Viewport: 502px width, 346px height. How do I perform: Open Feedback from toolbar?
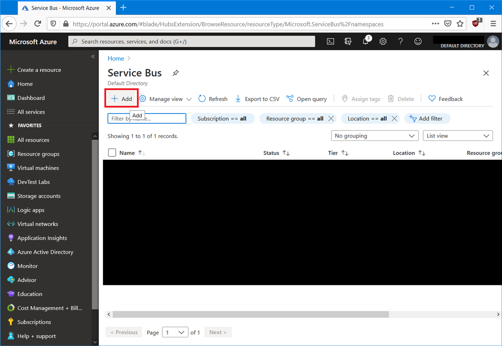pyautogui.click(x=445, y=99)
